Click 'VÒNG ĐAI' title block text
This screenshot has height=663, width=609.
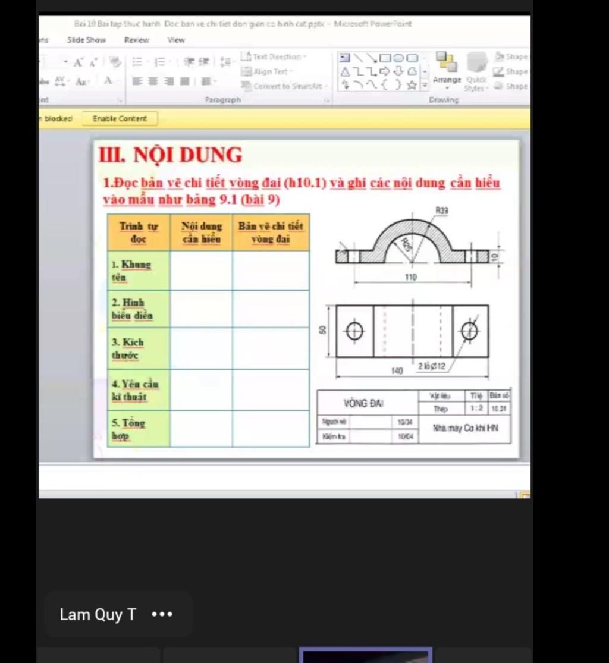364,403
